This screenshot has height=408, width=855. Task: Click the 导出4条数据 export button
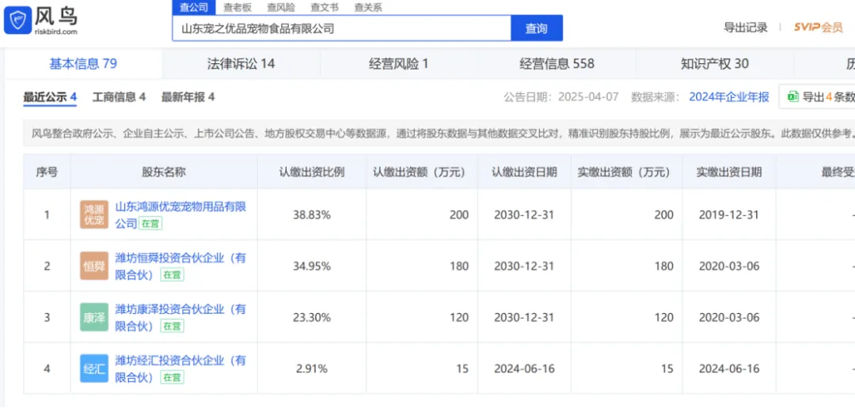pos(817,97)
